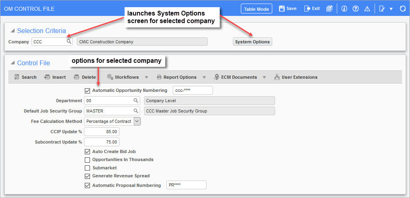Click the System Options button
The image size is (410, 198).
tap(252, 42)
